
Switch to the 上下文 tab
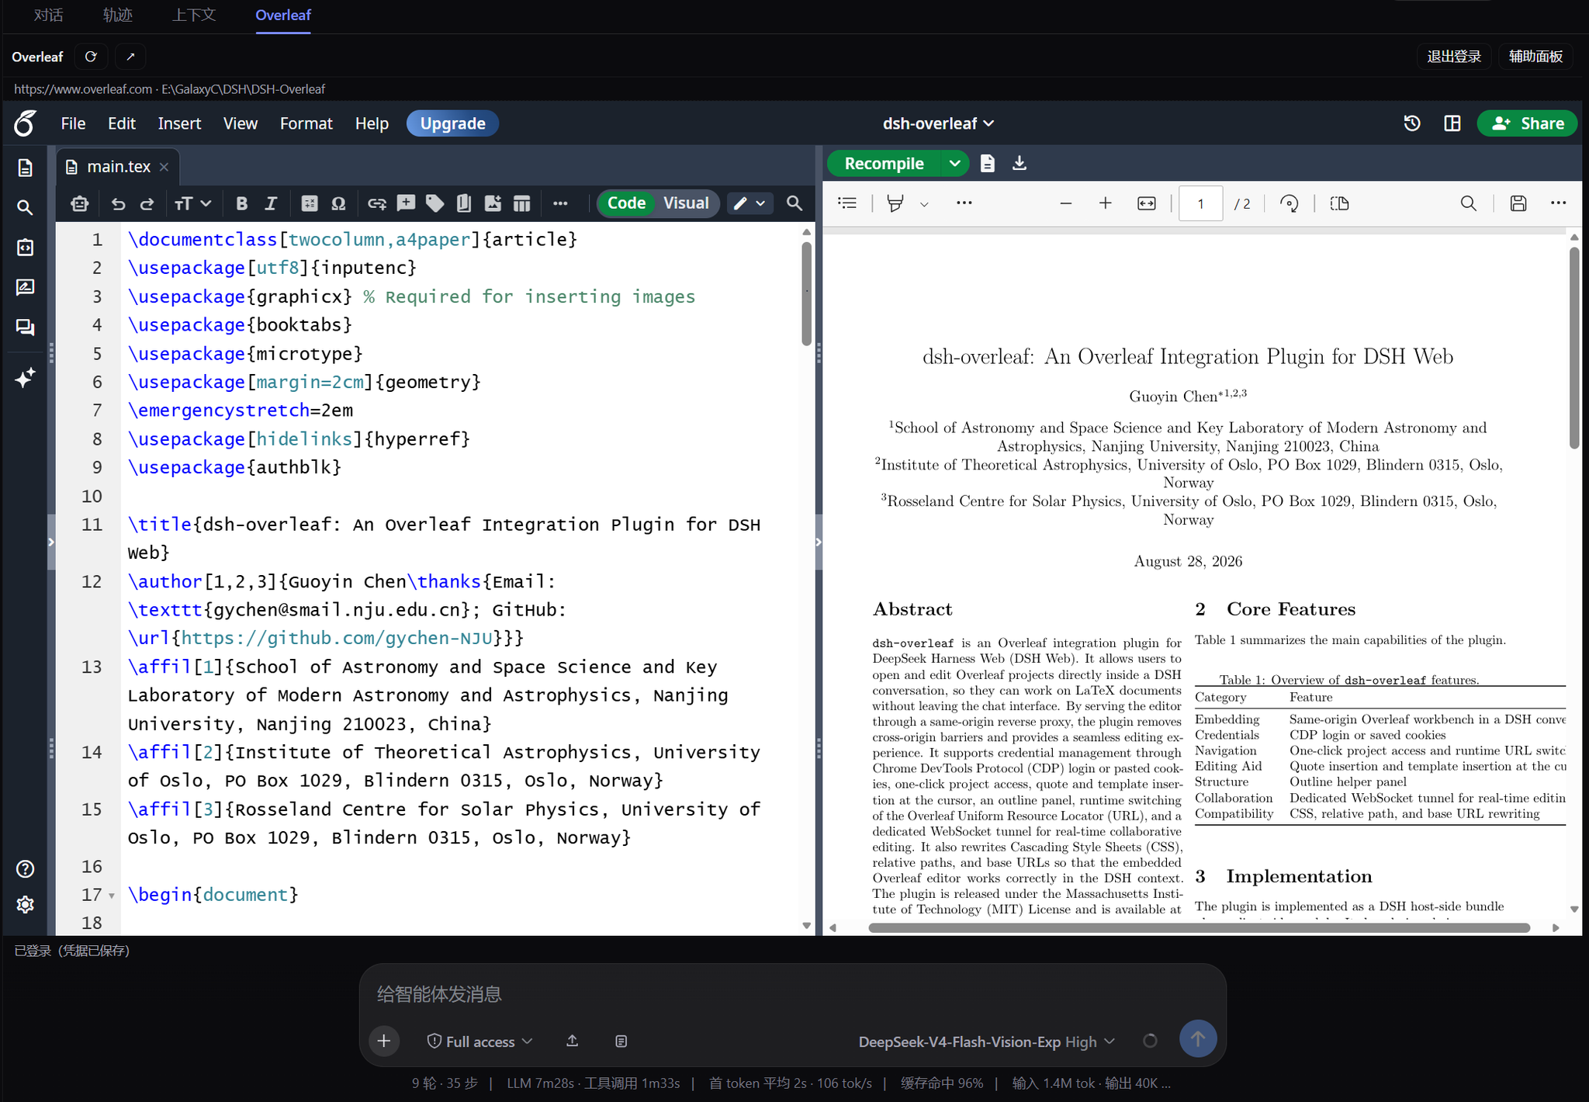[x=194, y=15]
